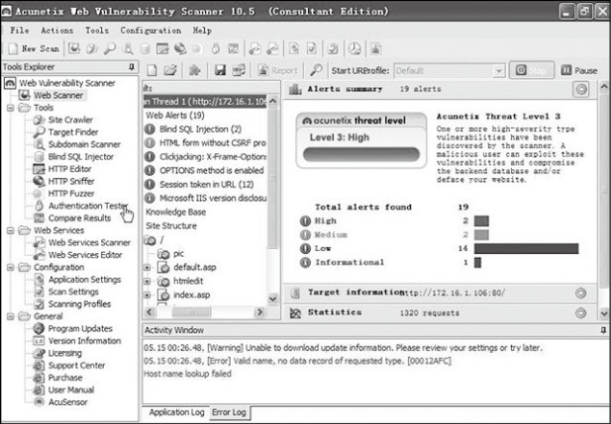Screen dimensions: 611x424
Task: Pin the Tools Explorer panel
Action: 132,67
